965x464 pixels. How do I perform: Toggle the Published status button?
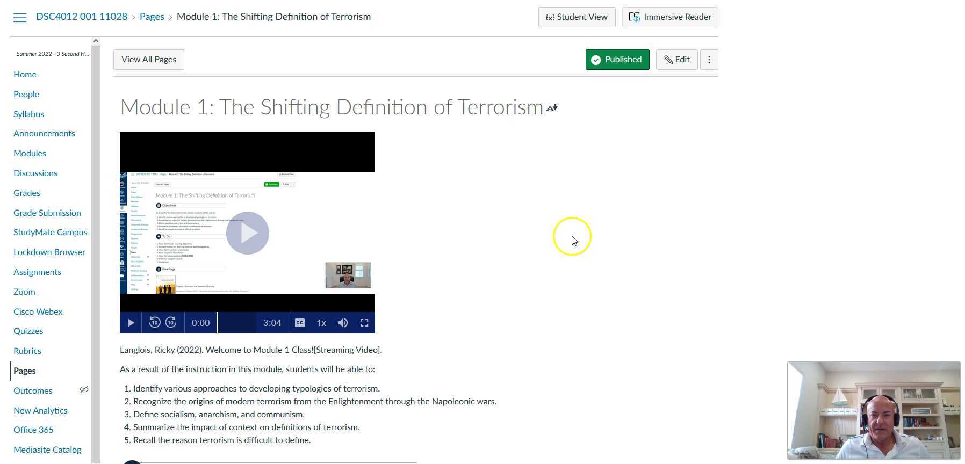[x=617, y=60]
